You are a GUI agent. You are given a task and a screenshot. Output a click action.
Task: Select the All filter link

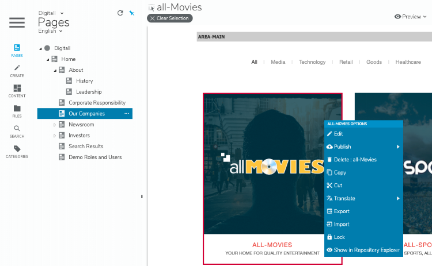[254, 62]
